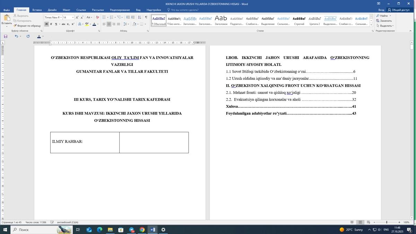The width and height of the screenshot is (416, 234).
Task: Toggle italic formatting (К button)
Action: click(x=51, y=24)
